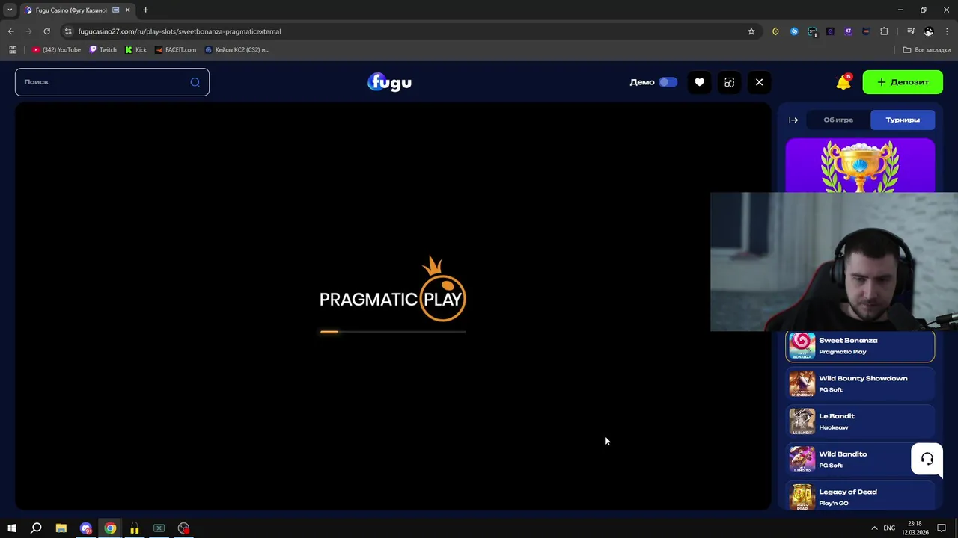Screen dimensions: 958x538
Task: Click the fugu logo
Action: pos(389,82)
